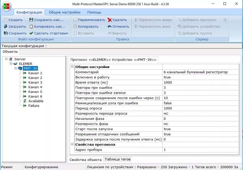243x170 pixels.
Task: Click the Копировать icon in the Правка group
Action: coord(75,26)
